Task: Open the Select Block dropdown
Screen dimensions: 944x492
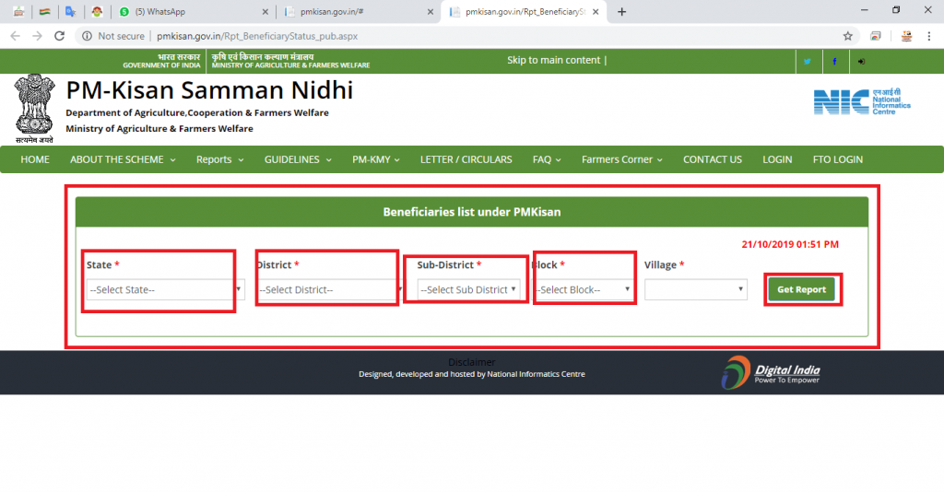Action: coord(583,289)
